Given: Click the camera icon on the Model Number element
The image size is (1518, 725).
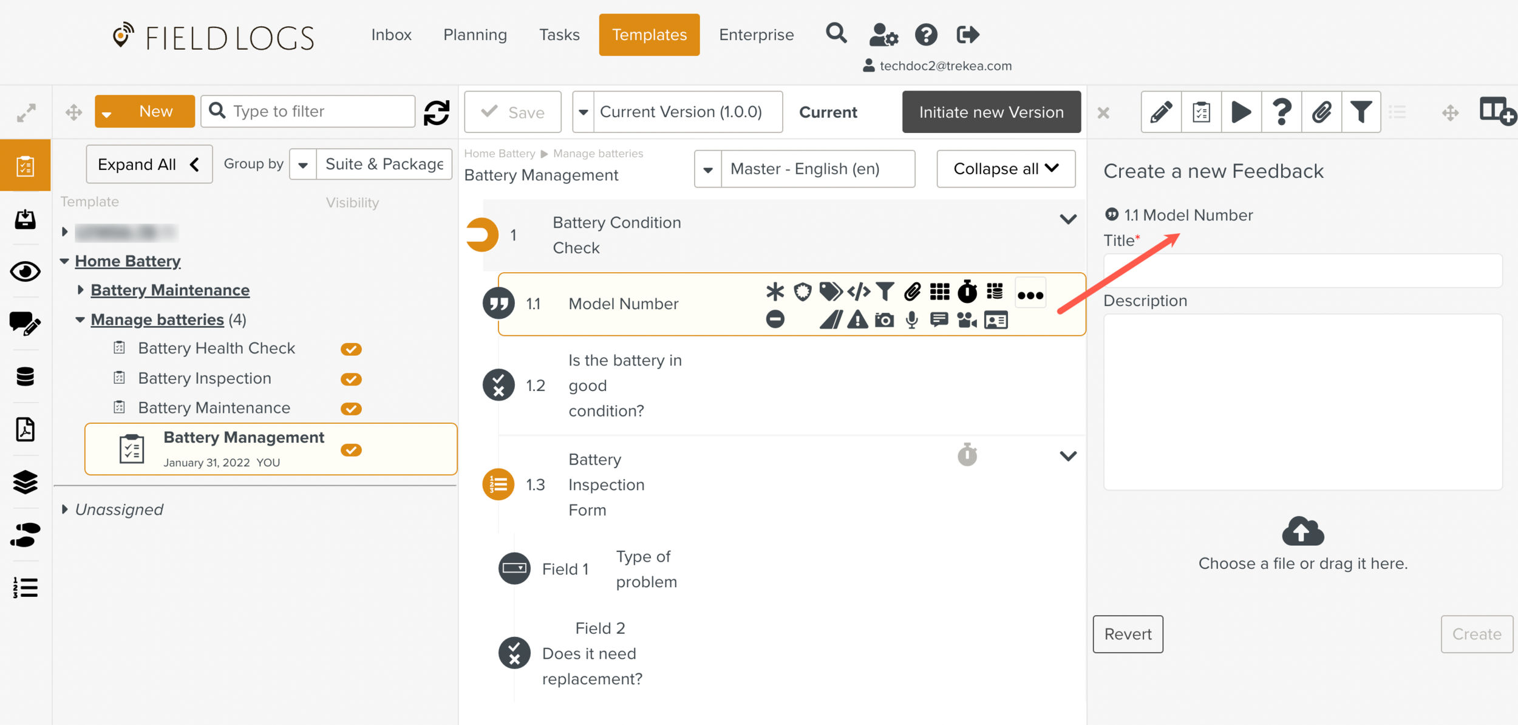Looking at the screenshot, I should pos(883,320).
